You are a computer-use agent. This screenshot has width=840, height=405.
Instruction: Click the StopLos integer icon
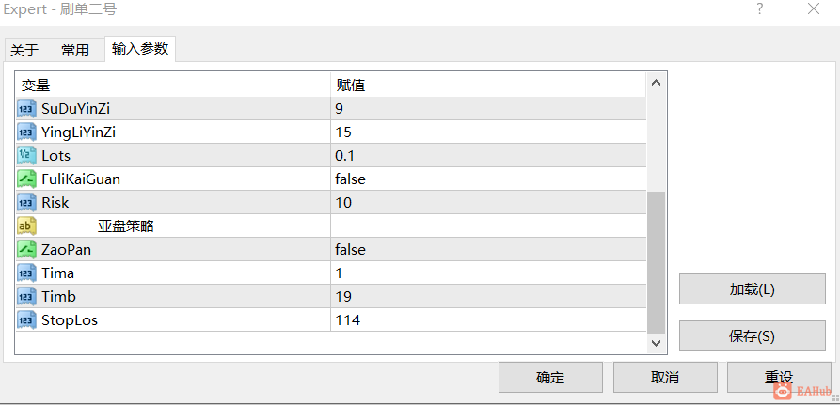coord(26,320)
